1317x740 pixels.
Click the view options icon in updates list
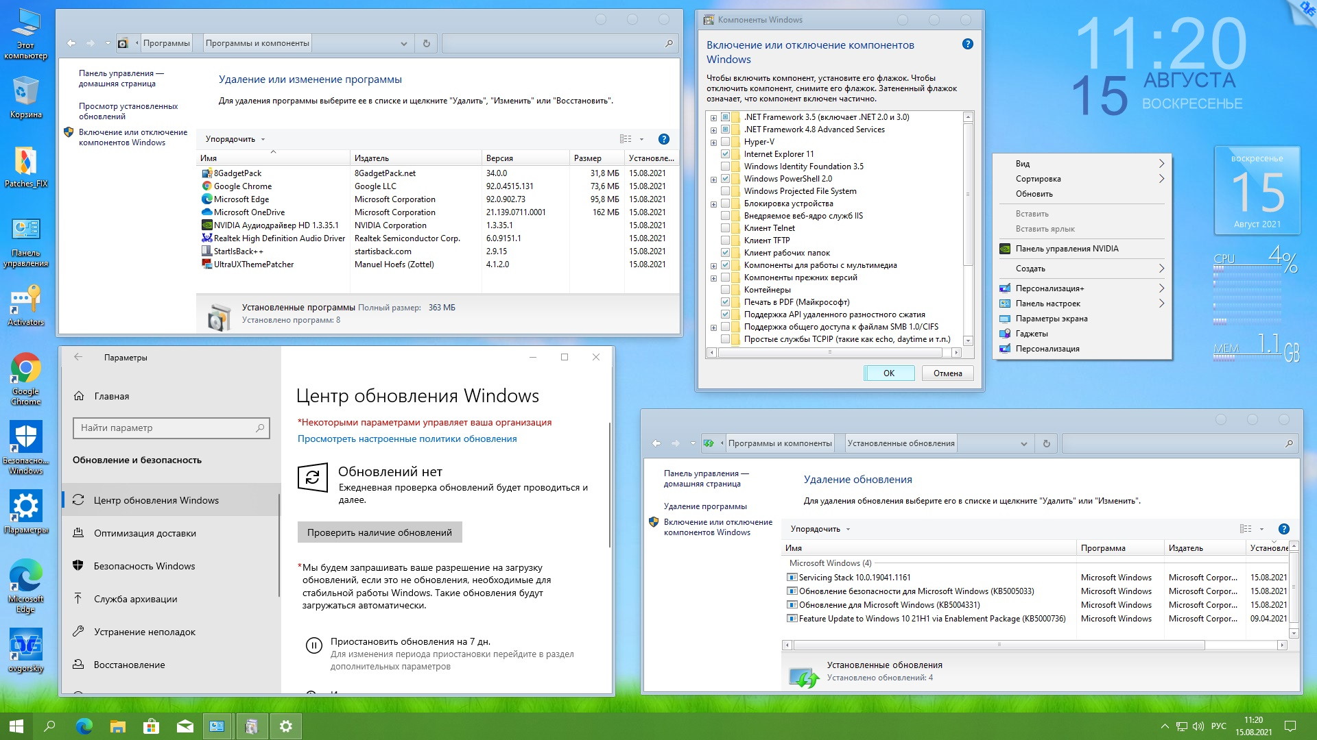click(x=1246, y=529)
